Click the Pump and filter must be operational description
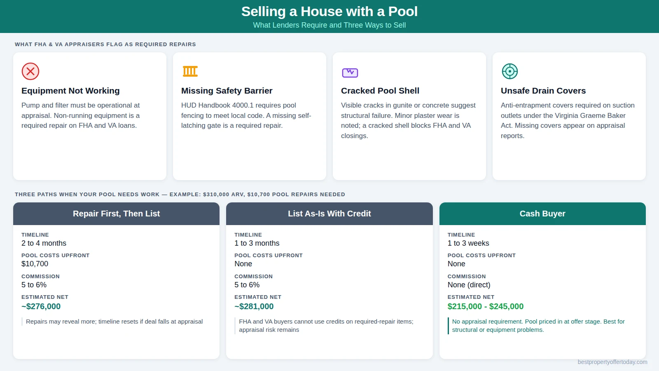 coord(81,115)
